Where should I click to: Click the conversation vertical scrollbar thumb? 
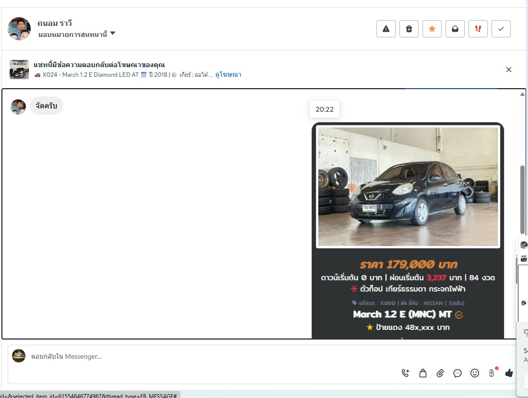(x=523, y=199)
